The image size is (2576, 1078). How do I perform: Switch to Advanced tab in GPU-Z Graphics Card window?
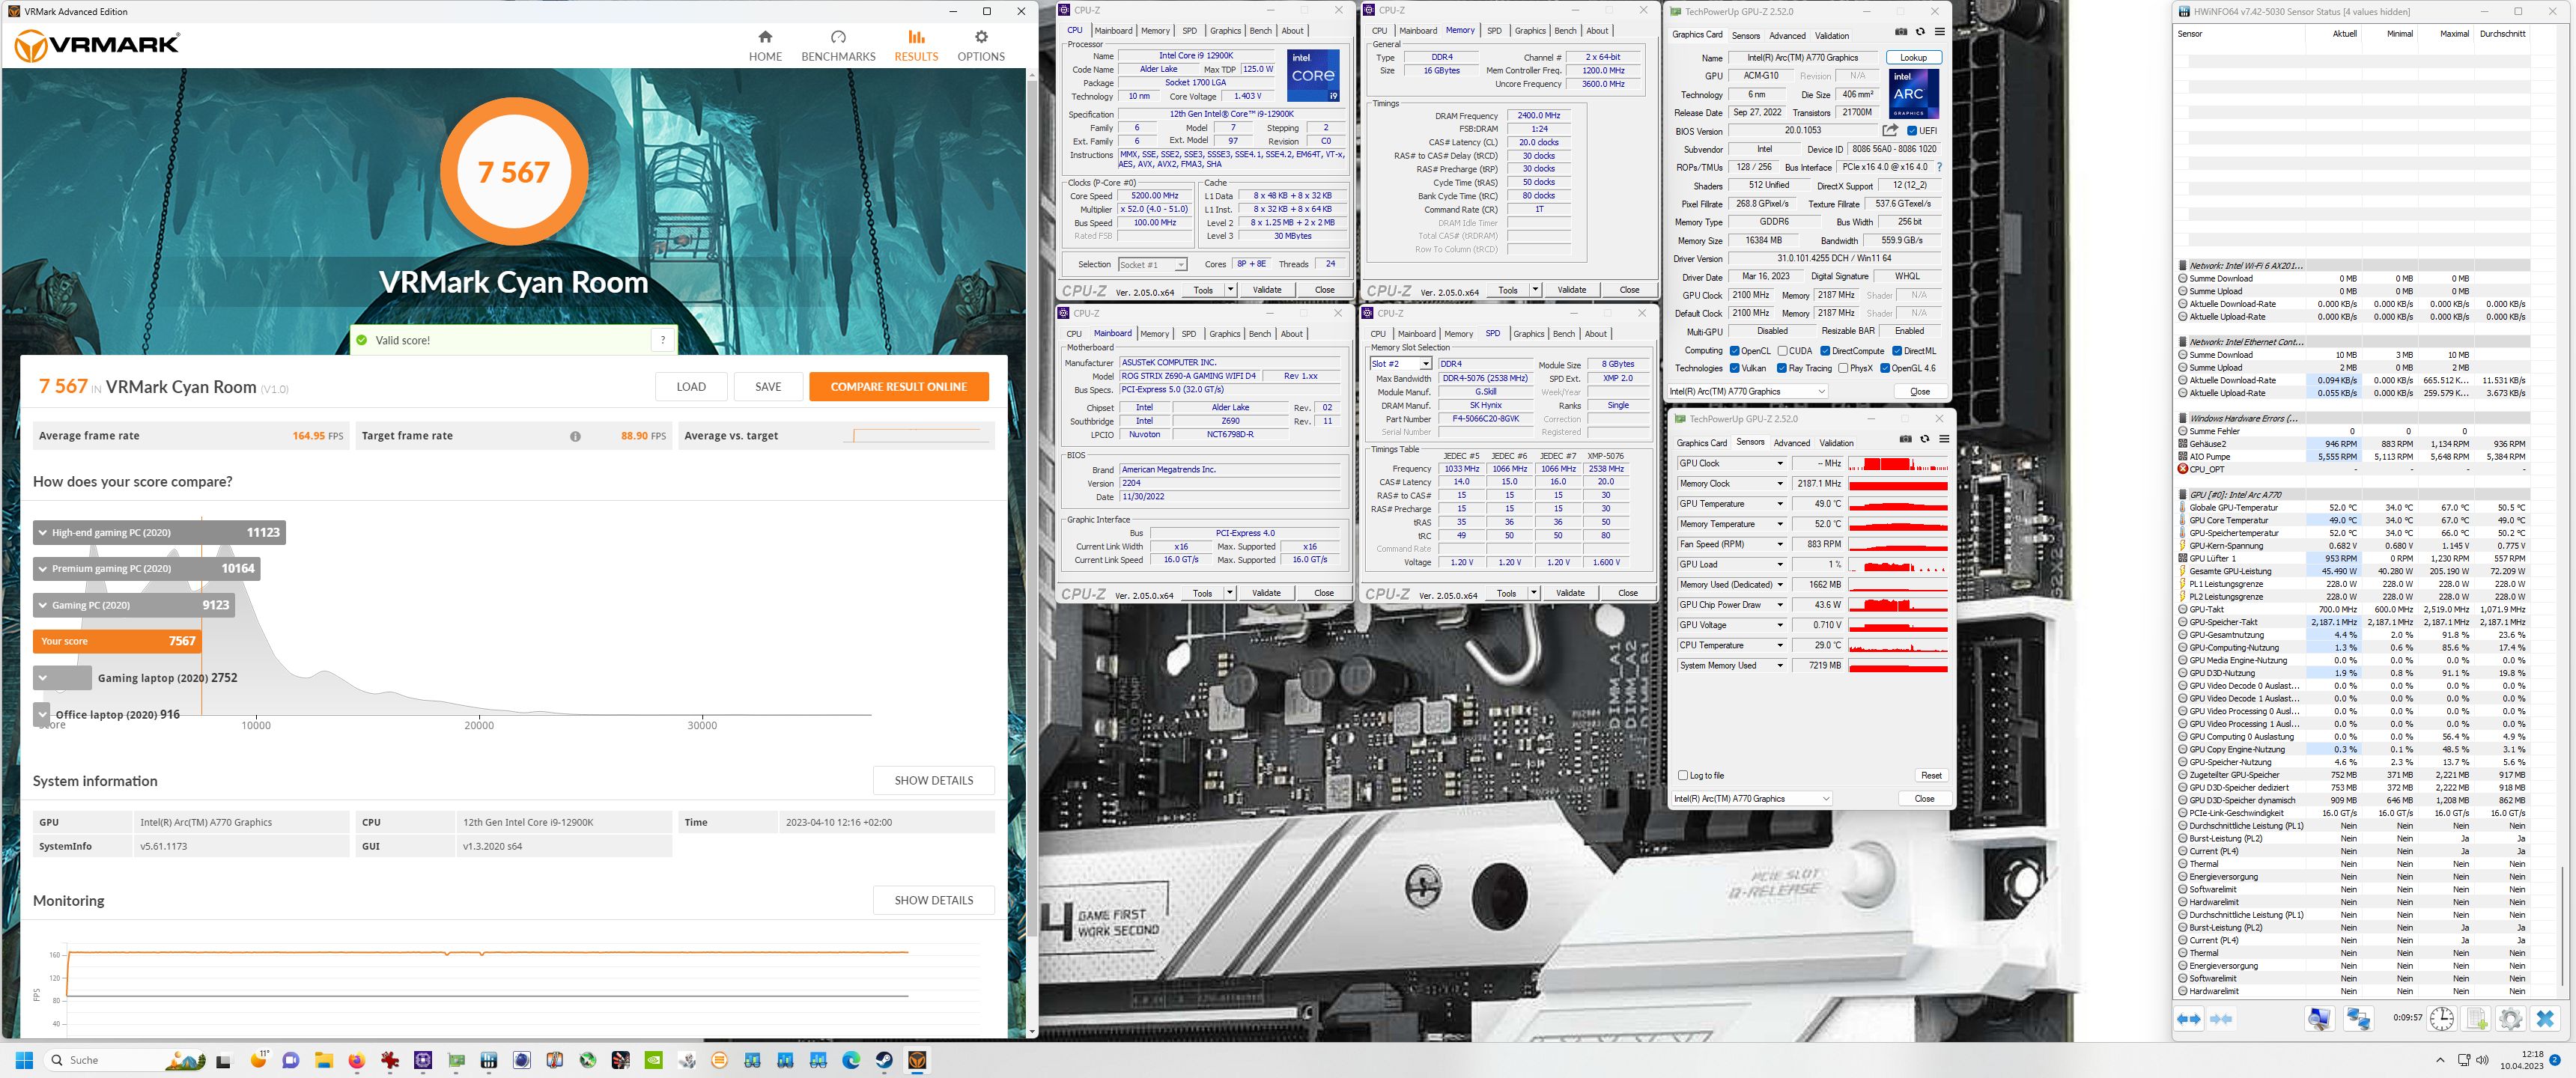tap(1787, 36)
